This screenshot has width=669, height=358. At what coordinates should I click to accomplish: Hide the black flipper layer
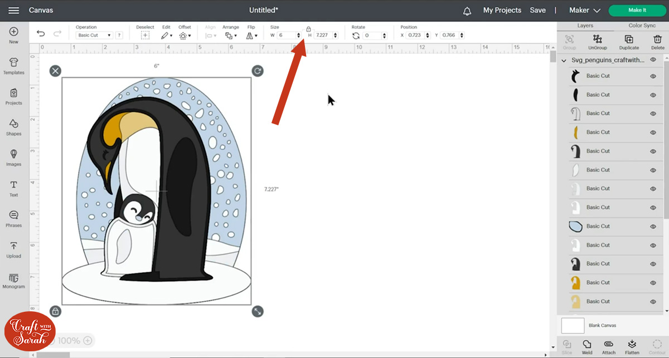click(x=653, y=95)
